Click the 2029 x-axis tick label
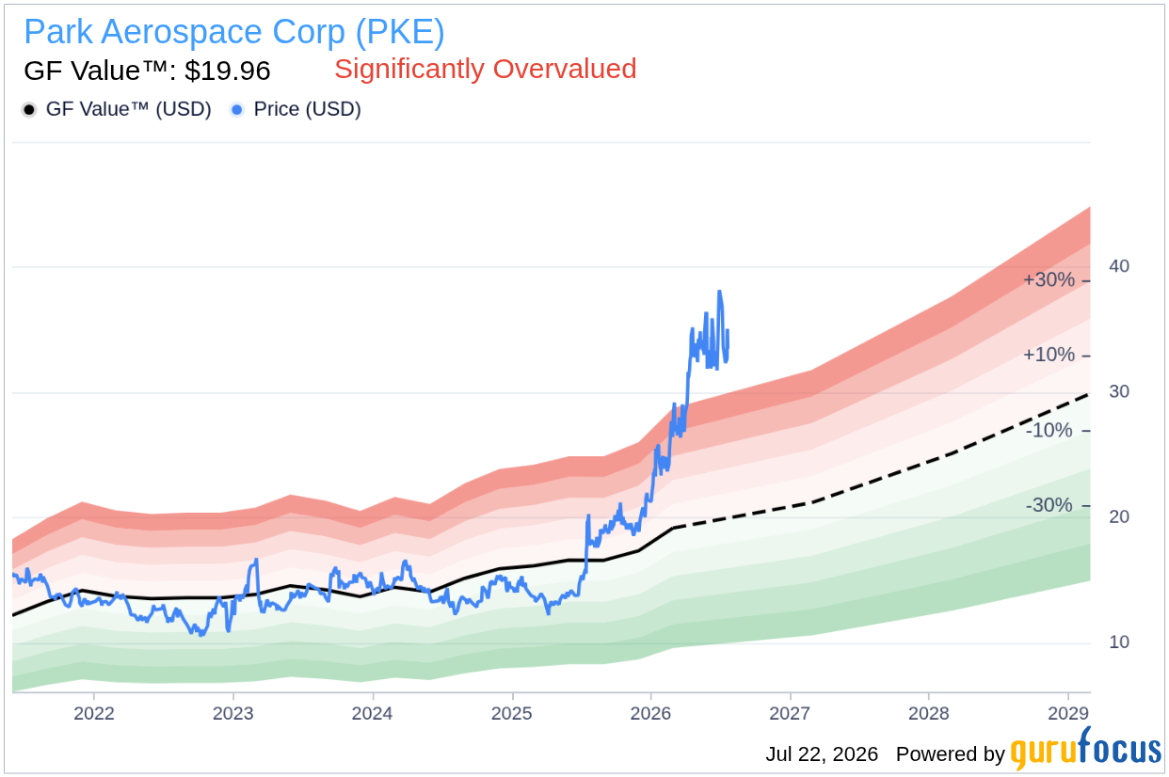This screenshot has width=1169, height=777. 1068,712
